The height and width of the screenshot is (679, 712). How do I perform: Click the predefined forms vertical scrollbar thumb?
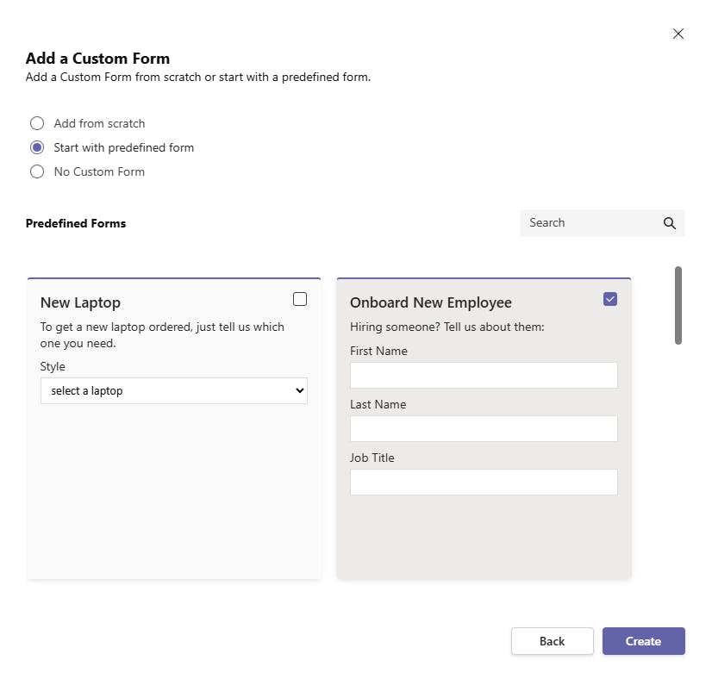(x=678, y=305)
